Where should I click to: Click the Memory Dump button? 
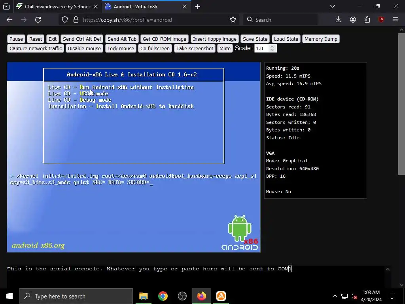[321, 39]
